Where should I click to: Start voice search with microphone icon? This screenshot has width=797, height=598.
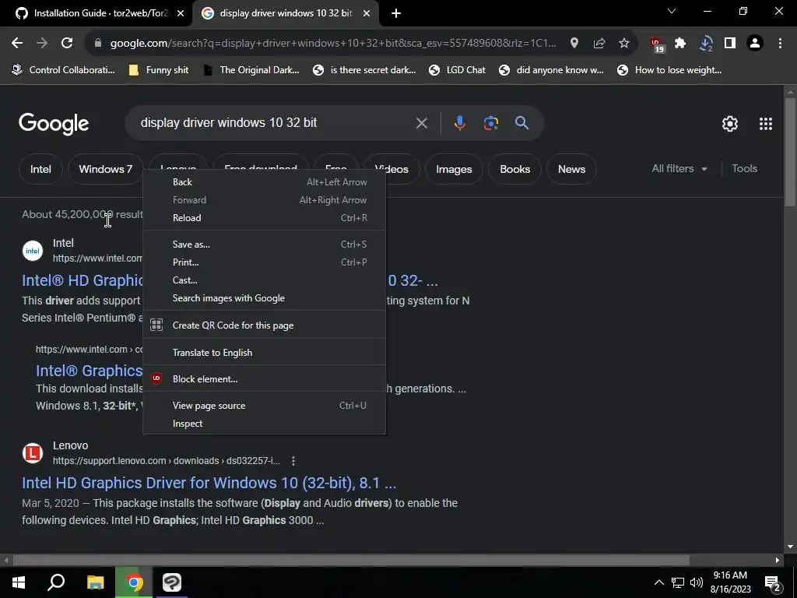(459, 123)
